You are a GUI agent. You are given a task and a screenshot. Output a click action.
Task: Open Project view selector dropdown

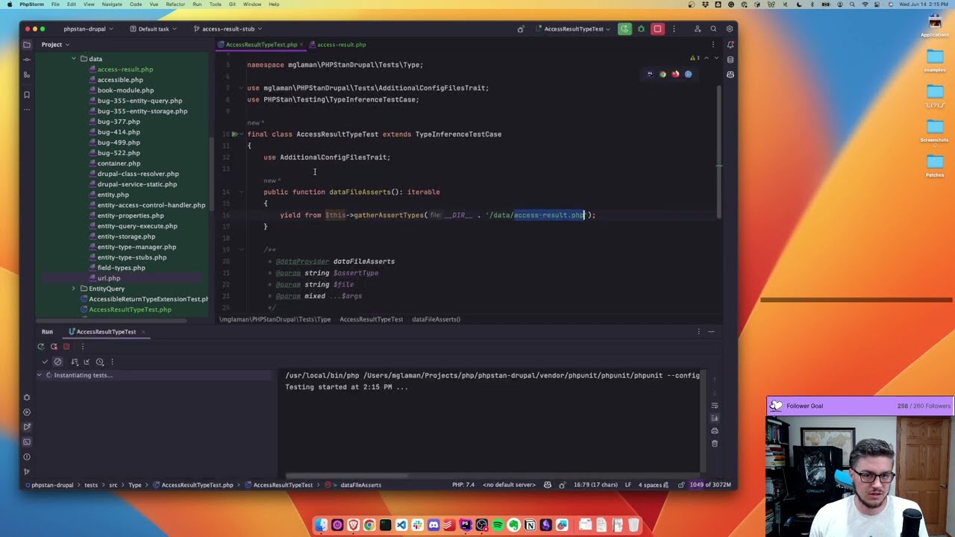click(56, 45)
